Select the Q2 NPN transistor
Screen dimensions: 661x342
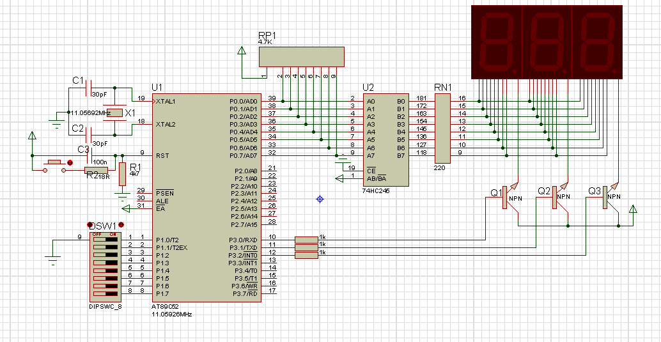[x=561, y=197]
